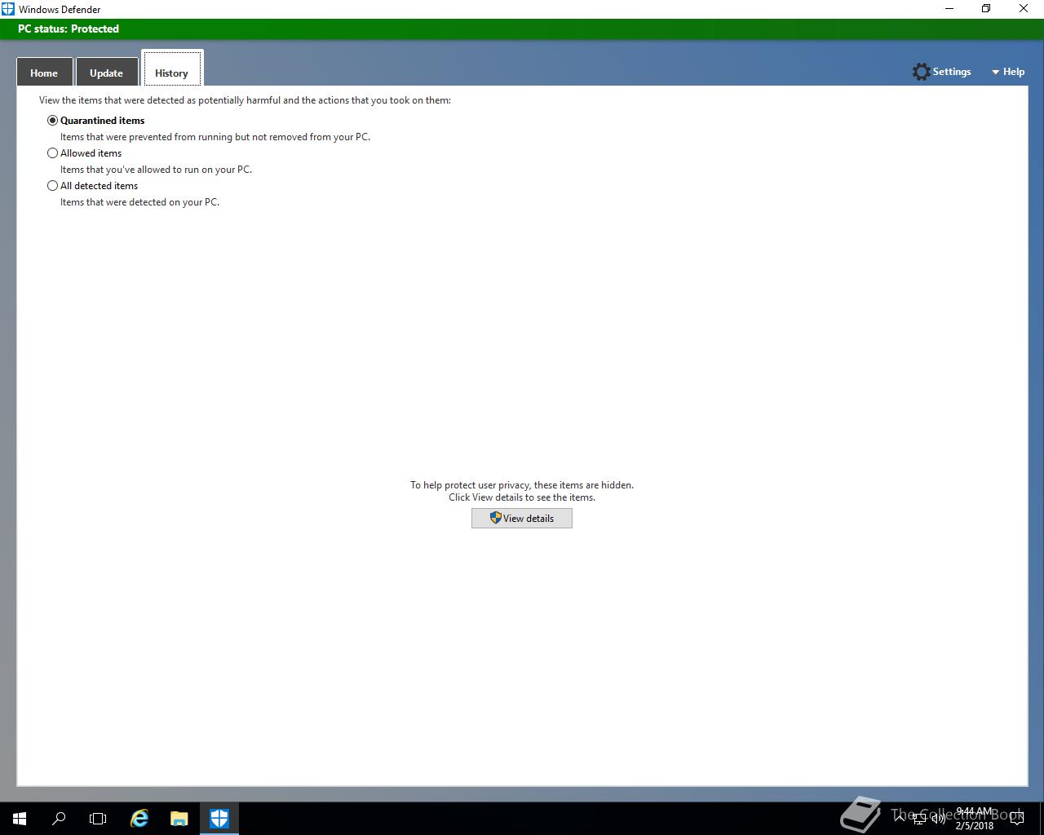1044x835 pixels.
Task: Click text 'Items that were detected on your PC.'
Action: pyautogui.click(x=139, y=202)
